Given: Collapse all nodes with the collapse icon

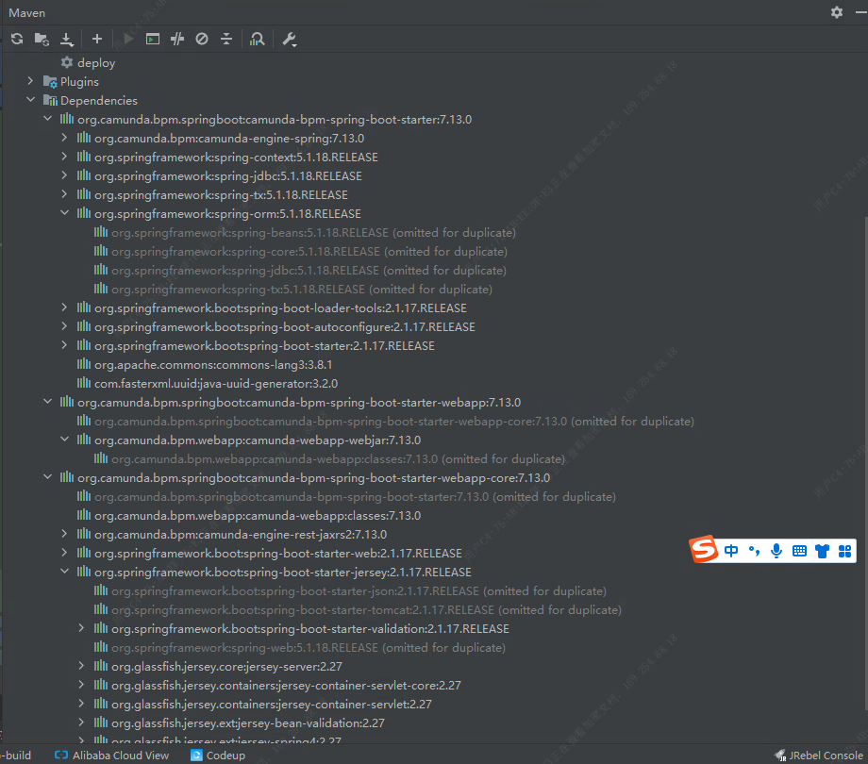Looking at the screenshot, I should pos(226,39).
